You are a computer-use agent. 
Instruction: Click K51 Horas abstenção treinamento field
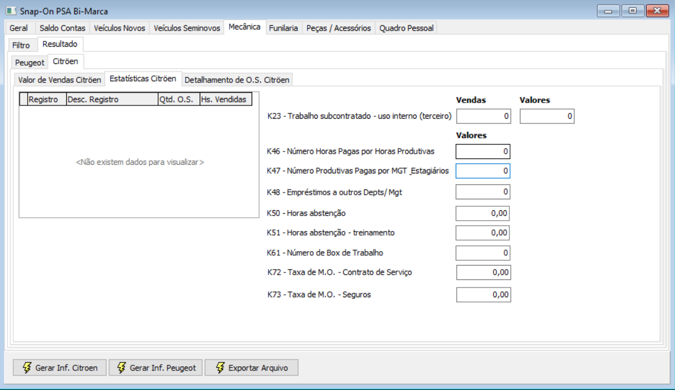coord(483,233)
